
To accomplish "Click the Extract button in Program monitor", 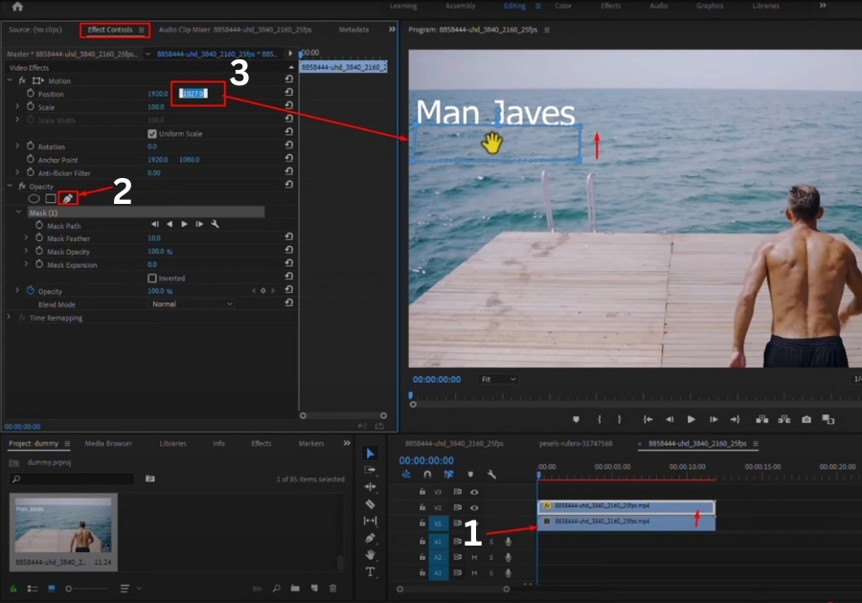I will pyautogui.click(x=783, y=419).
